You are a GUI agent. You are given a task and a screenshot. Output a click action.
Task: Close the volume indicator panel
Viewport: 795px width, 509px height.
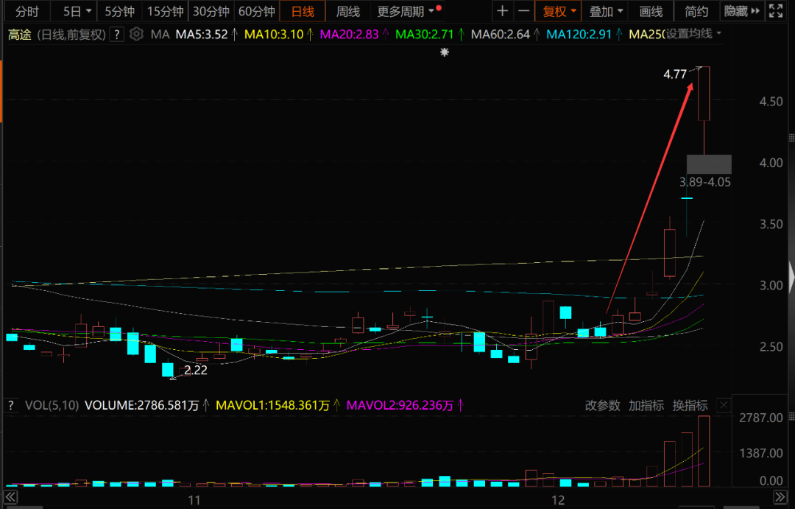(x=724, y=405)
